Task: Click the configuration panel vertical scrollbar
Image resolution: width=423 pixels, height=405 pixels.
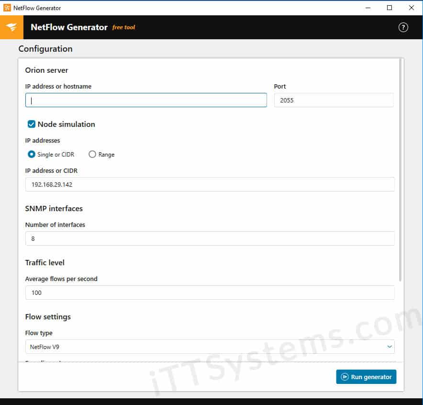Action: coord(401,170)
